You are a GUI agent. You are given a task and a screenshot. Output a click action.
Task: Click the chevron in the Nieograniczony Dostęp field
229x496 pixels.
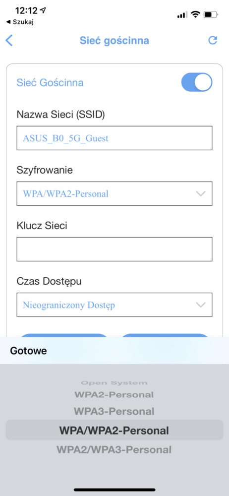click(201, 305)
